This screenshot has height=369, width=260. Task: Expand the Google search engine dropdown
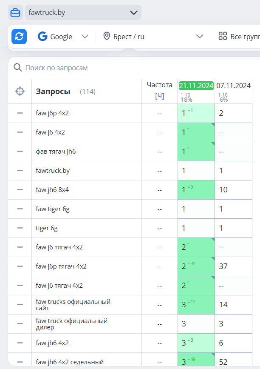click(85, 37)
